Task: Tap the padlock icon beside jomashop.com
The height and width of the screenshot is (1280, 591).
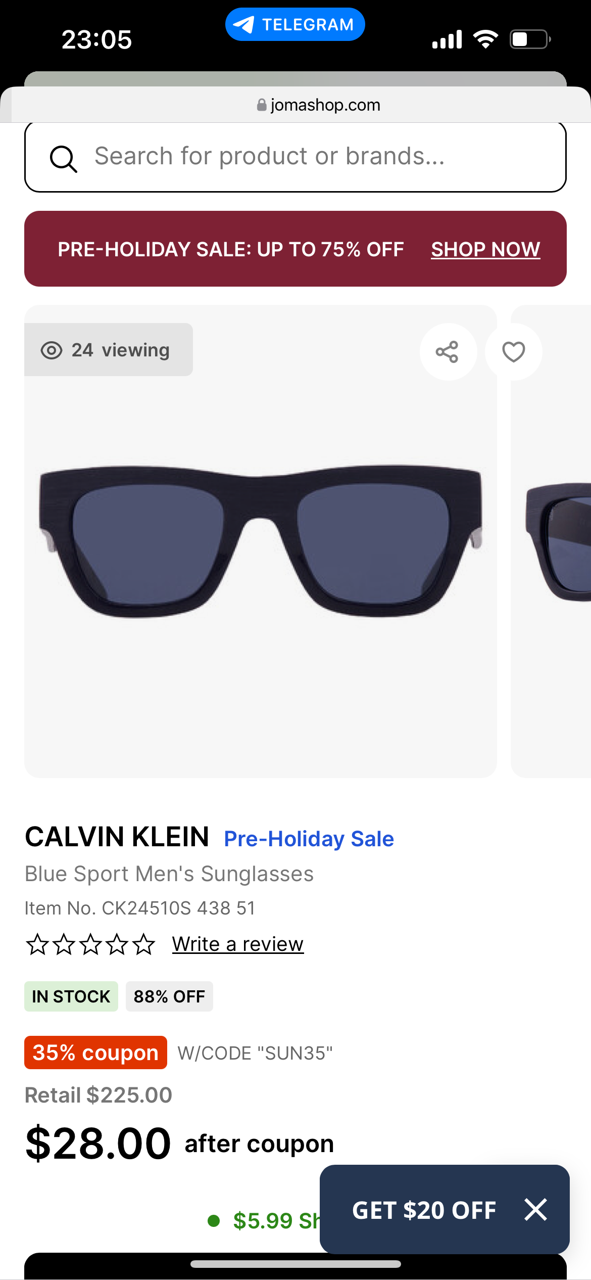Action: tap(262, 105)
